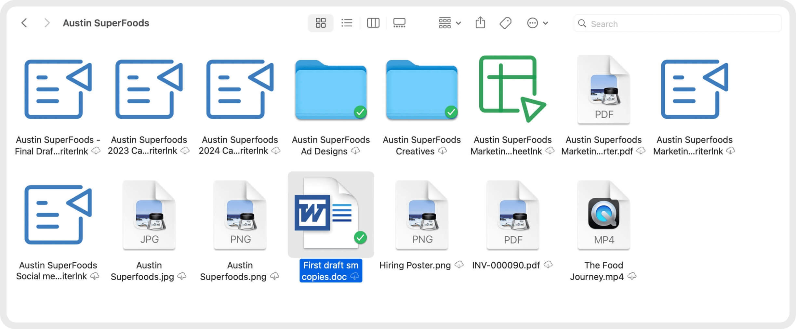
Task: Click the Share icon
Action: coord(480,23)
